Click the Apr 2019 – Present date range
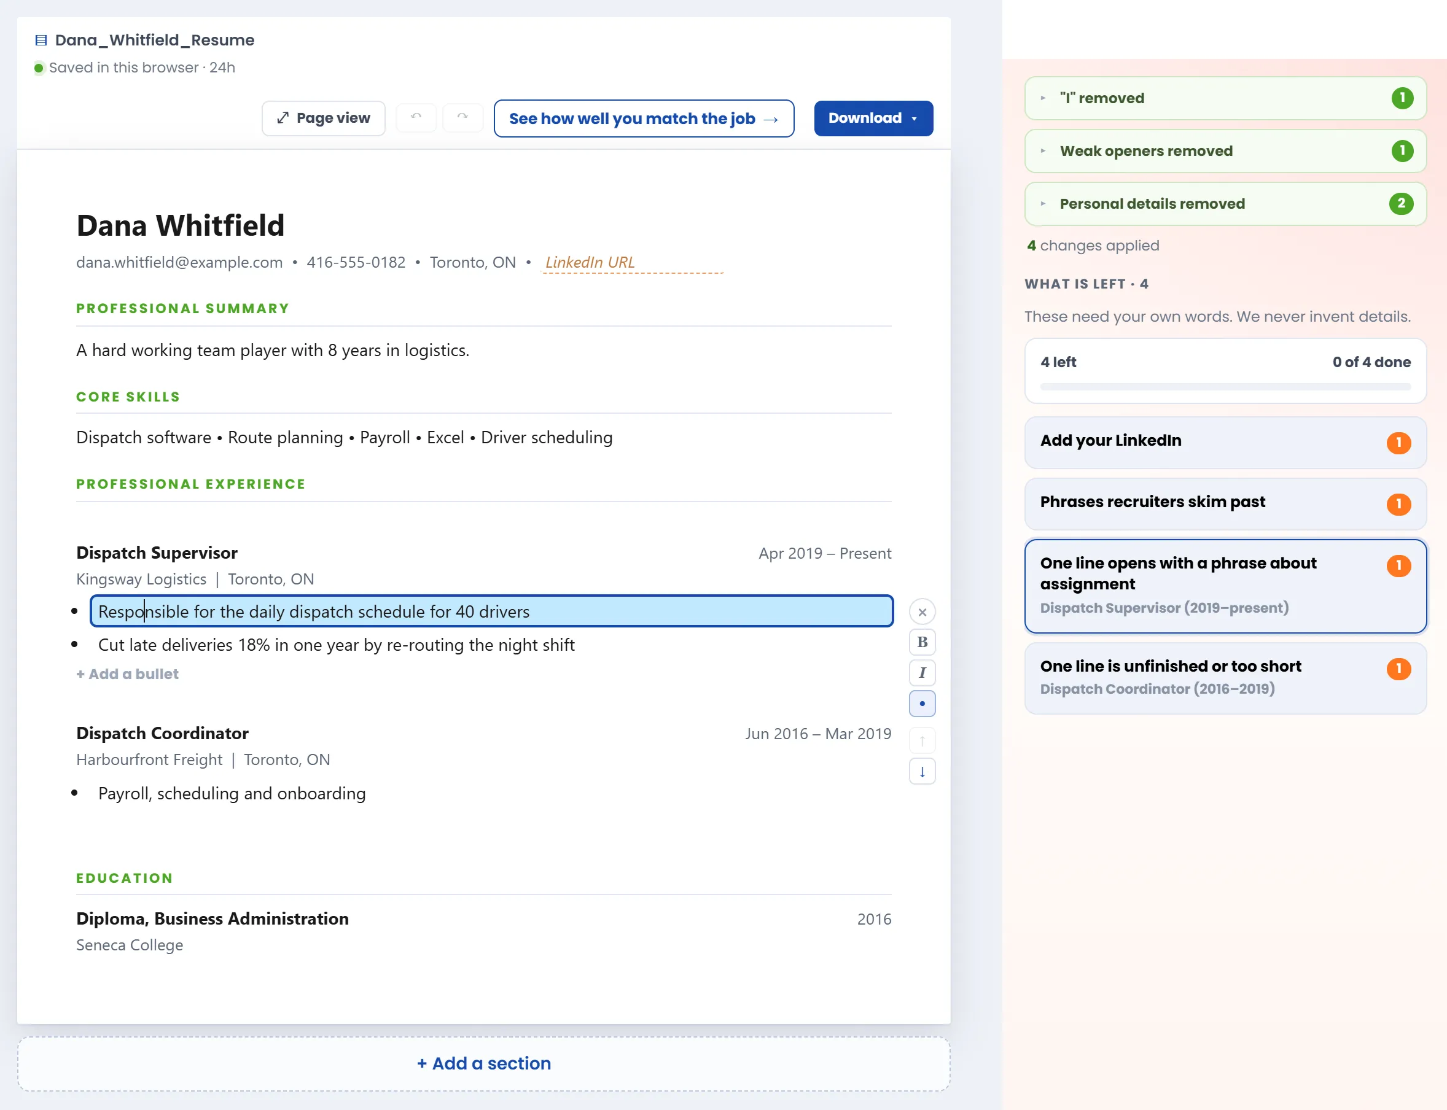The width and height of the screenshot is (1447, 1110). coord(825,554)
